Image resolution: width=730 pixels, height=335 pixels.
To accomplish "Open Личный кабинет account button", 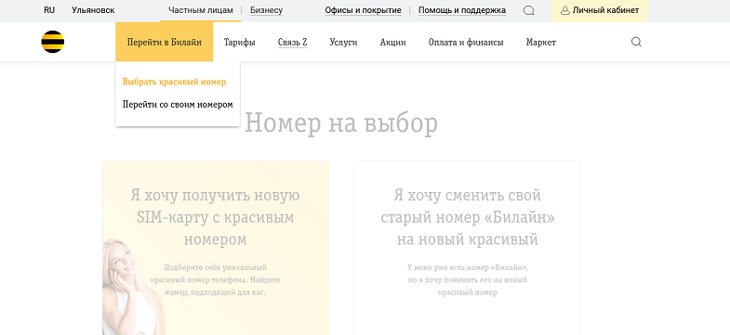I will tap(599, 11).
